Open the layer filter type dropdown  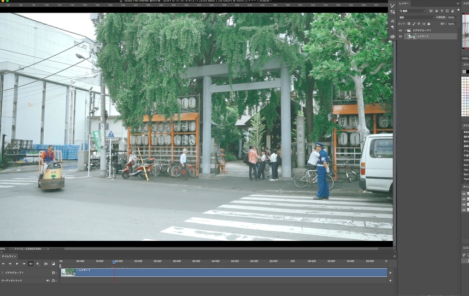[x=412, y=10]
